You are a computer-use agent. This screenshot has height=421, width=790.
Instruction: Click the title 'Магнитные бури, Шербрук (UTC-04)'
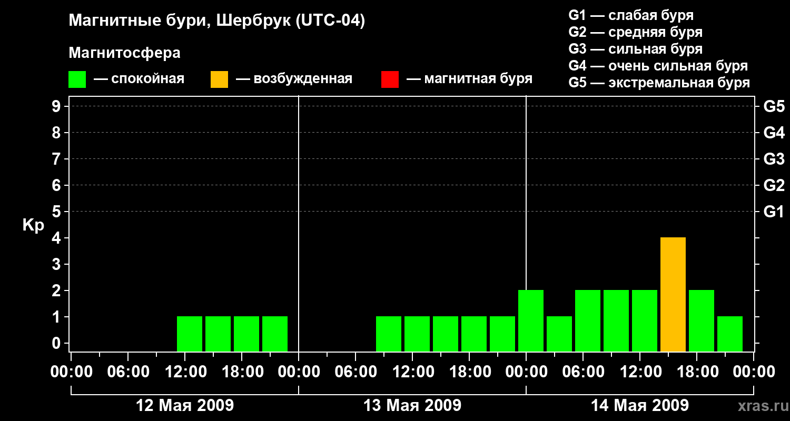pyautogui.click(x=217, y=22)
